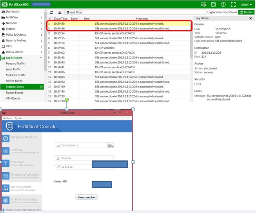Open Acceso Remoto section in FortiClient
The height and width of the screenshot is (213, 256).
22,188
